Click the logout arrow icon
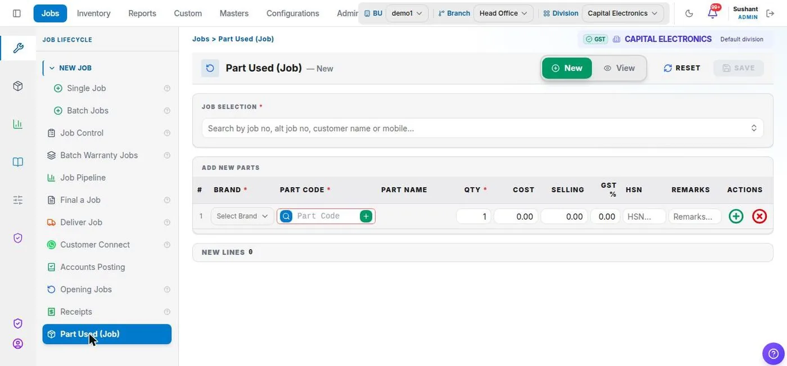Viewport: 787px width, 366px height. click(x=770, y=13)
